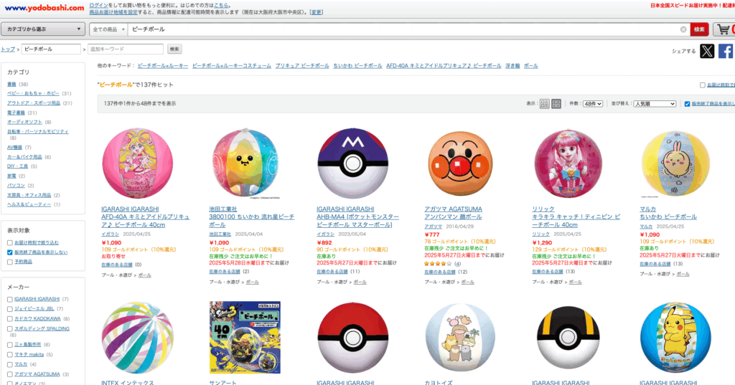This screenshot has height=385, width=735.
Task: Open the pink Precure beach ball image
Action: [137, 163]
